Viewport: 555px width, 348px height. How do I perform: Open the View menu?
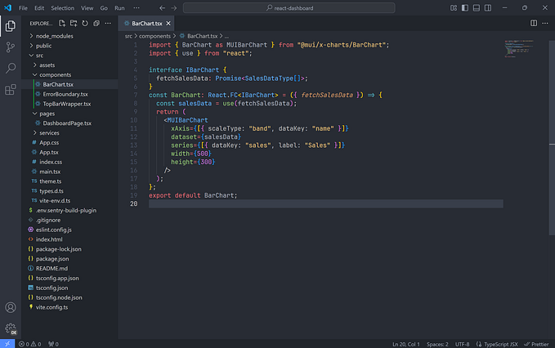(x=87, y=8)
